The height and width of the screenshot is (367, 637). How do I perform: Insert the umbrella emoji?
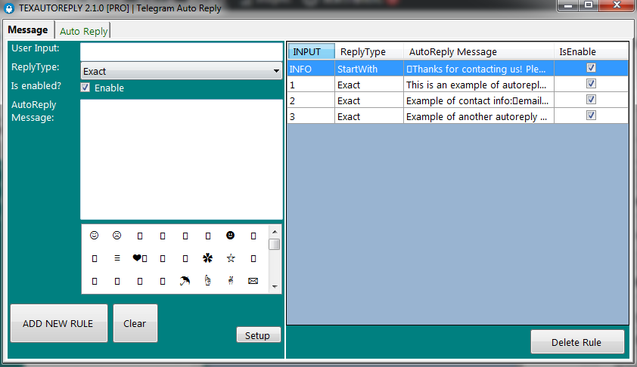pos(185,281)
